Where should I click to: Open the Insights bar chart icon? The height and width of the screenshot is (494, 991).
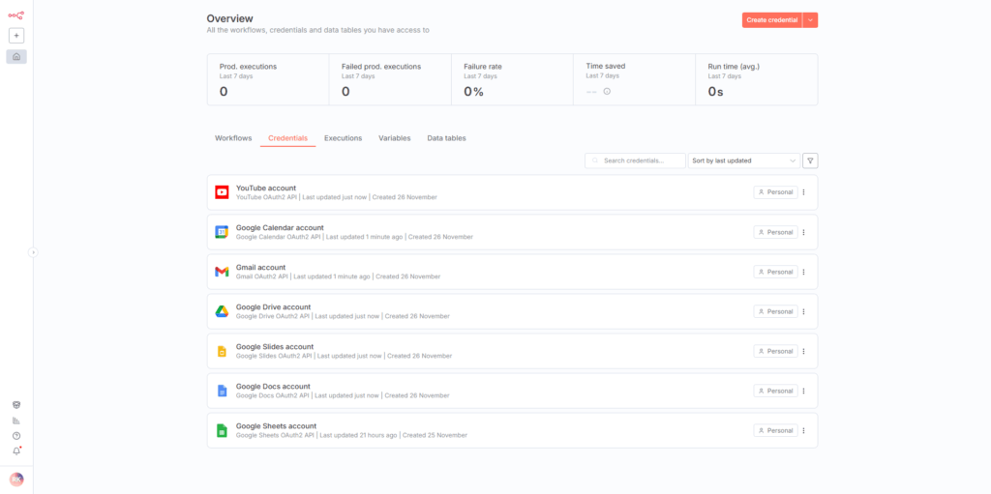16,421
